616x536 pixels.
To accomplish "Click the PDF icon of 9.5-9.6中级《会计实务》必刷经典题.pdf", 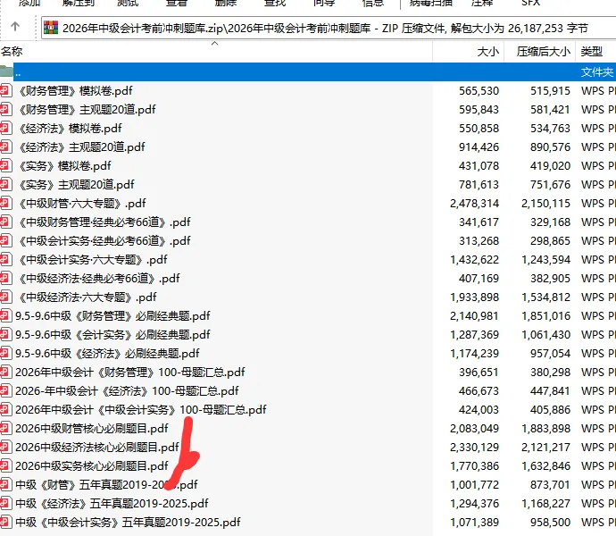I will pyautogui.click(x=5, y=334).
